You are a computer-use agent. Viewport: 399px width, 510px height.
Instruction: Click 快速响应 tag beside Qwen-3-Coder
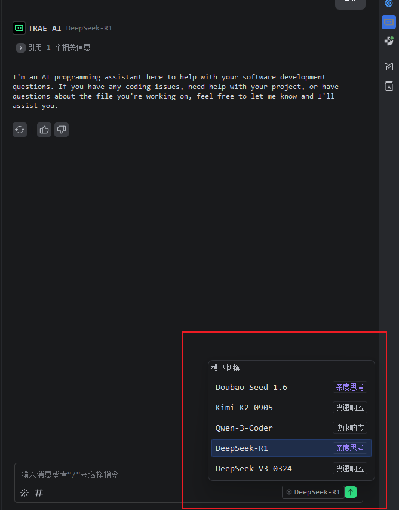350,428
